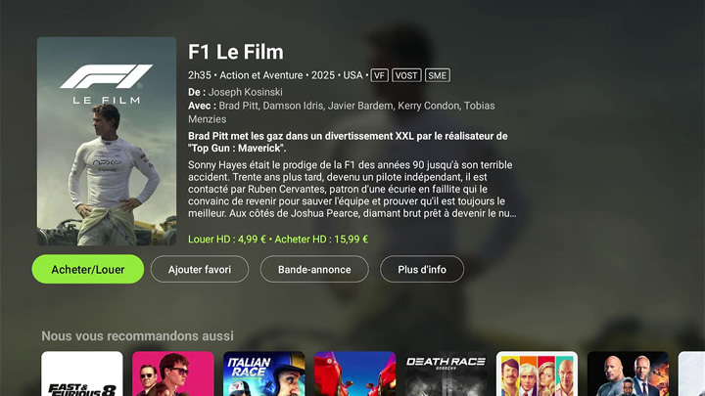This screenshot has height=396, width=705.
Task: Click director name Joseph Kosinski
Action: point(246,92)
